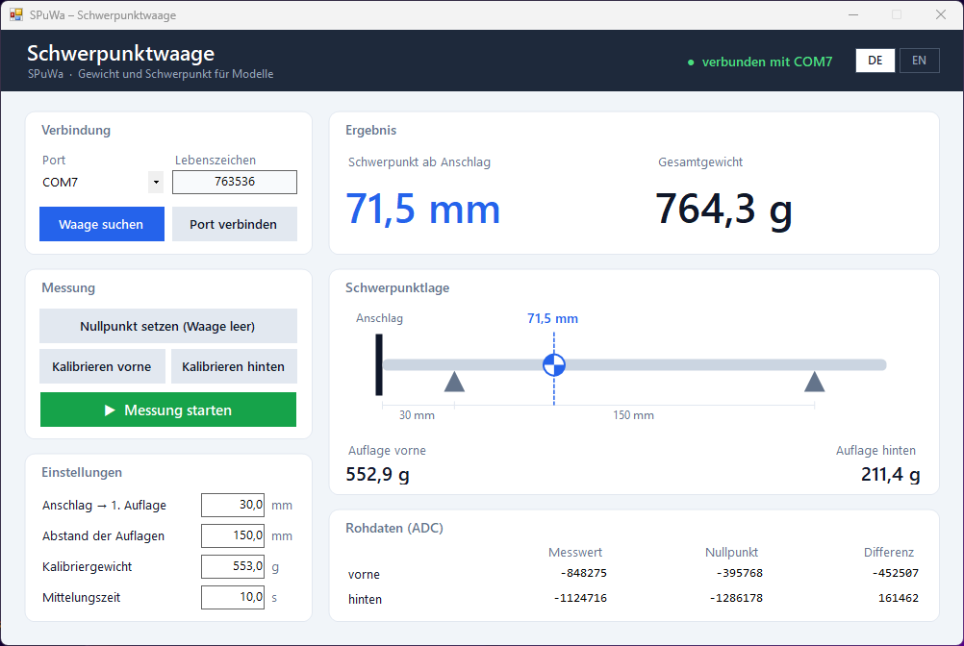Click the Port verbinden button
Viewport: 964px width, 646px height.
click(x=234, y=224)
